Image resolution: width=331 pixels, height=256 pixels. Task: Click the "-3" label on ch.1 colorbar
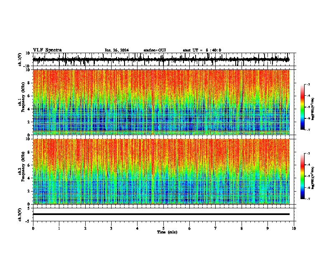pyautogui.click(x=308, y=84)
